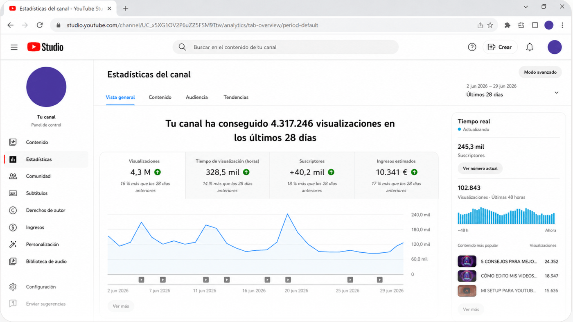573x322 pixels.
Task: Open MI SETUP PARA YOUTUB... thumbnail
Action: pos(467,291)
